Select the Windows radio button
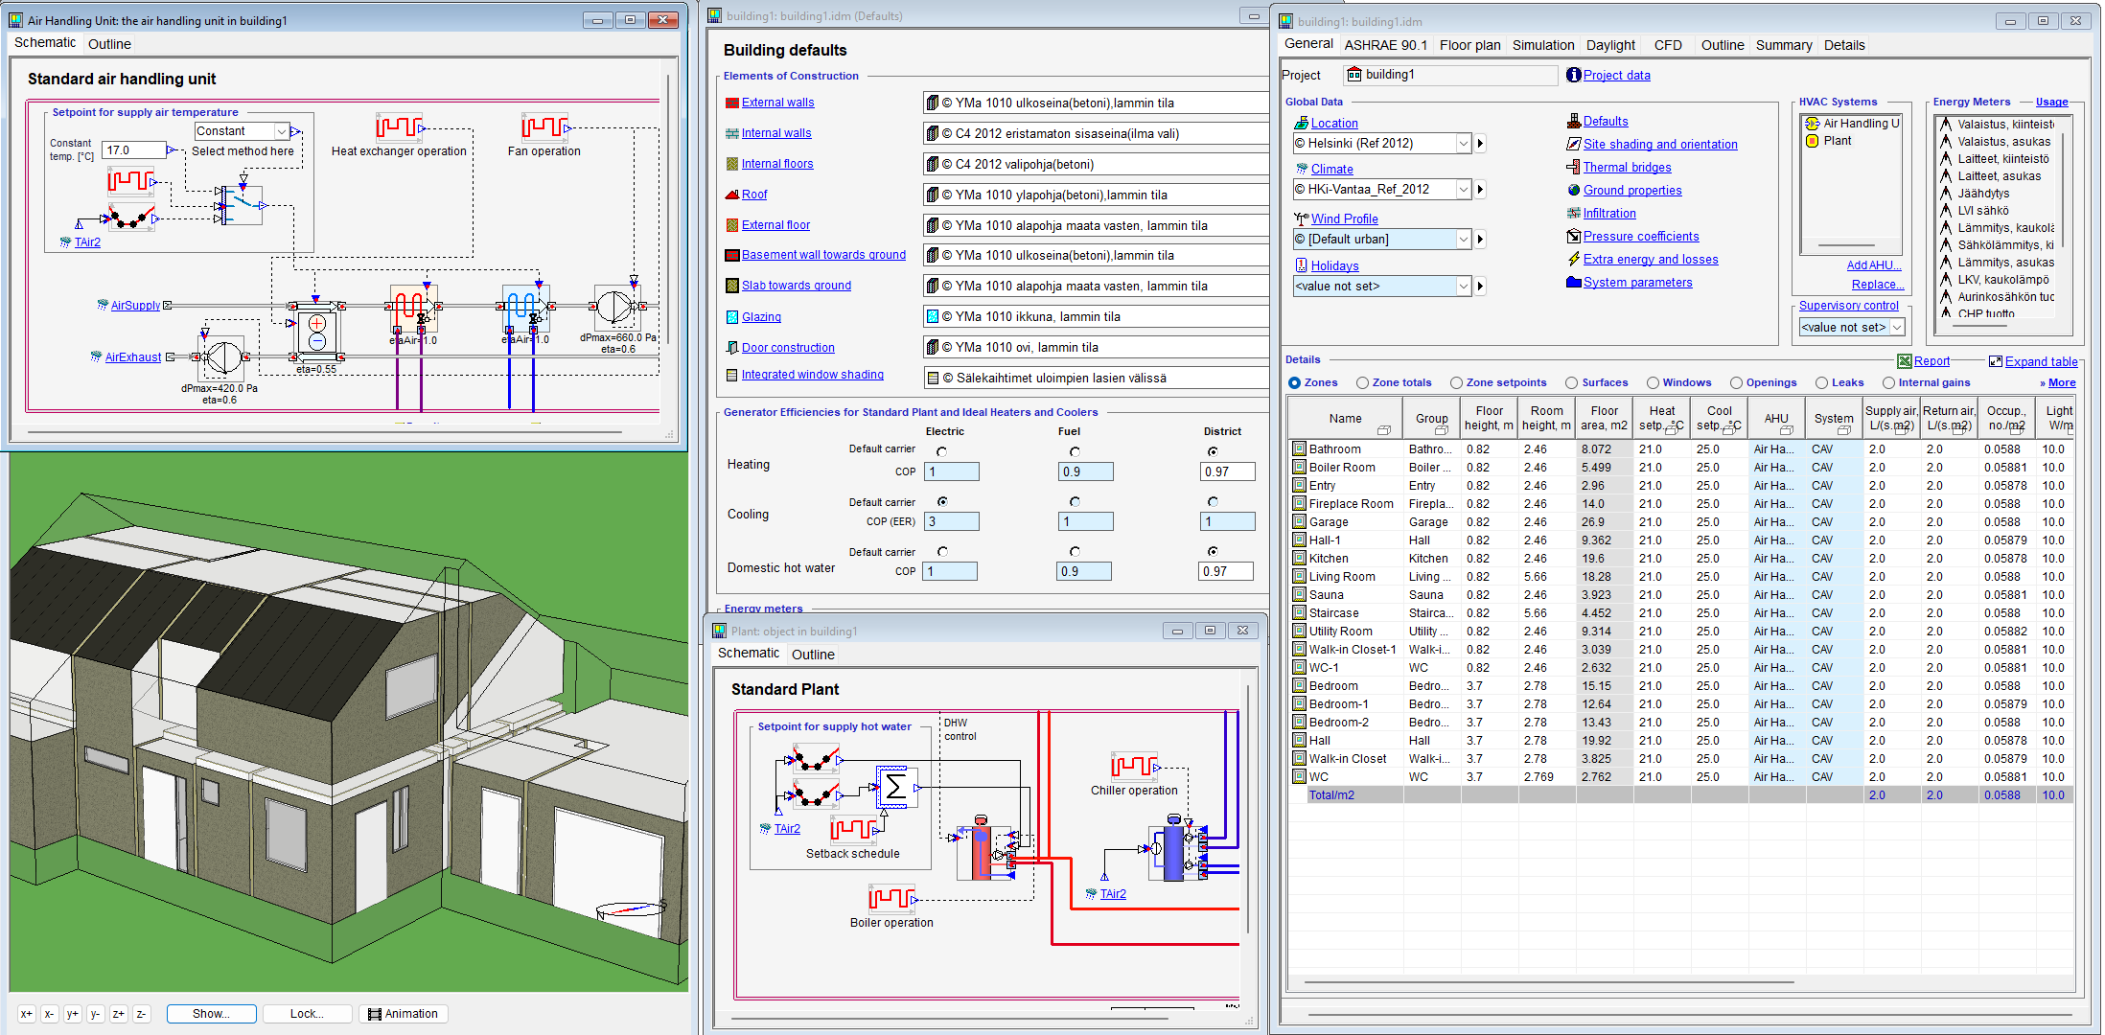The image size is (2105, 1035). [1653, 382]
